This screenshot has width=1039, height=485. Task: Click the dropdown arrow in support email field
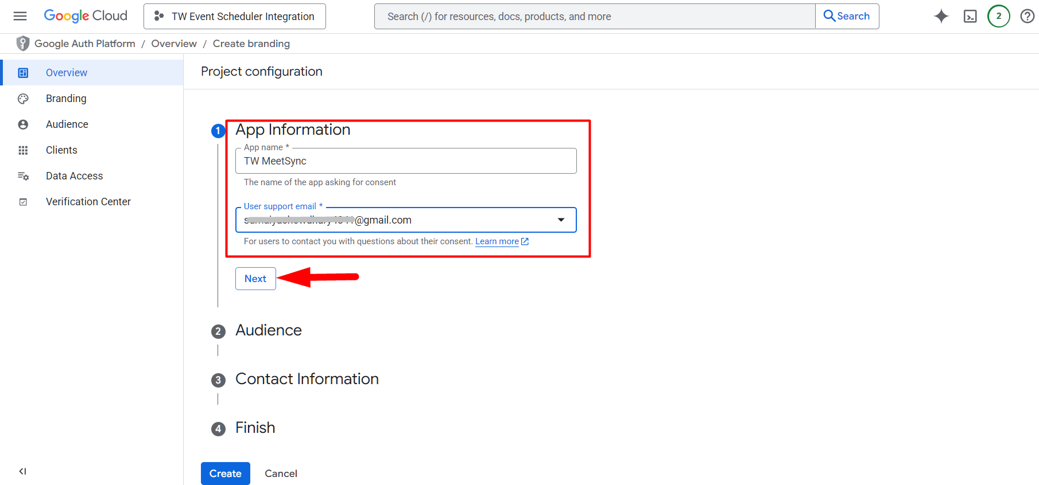pos(561,220)
